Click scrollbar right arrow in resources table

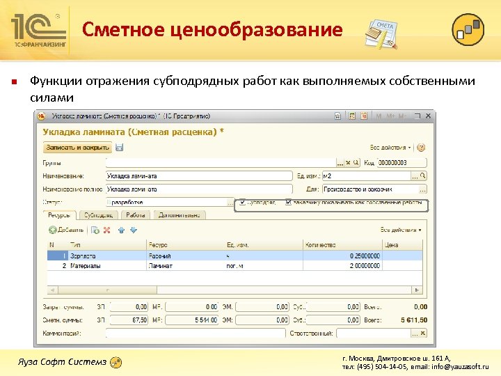[417, 290]
